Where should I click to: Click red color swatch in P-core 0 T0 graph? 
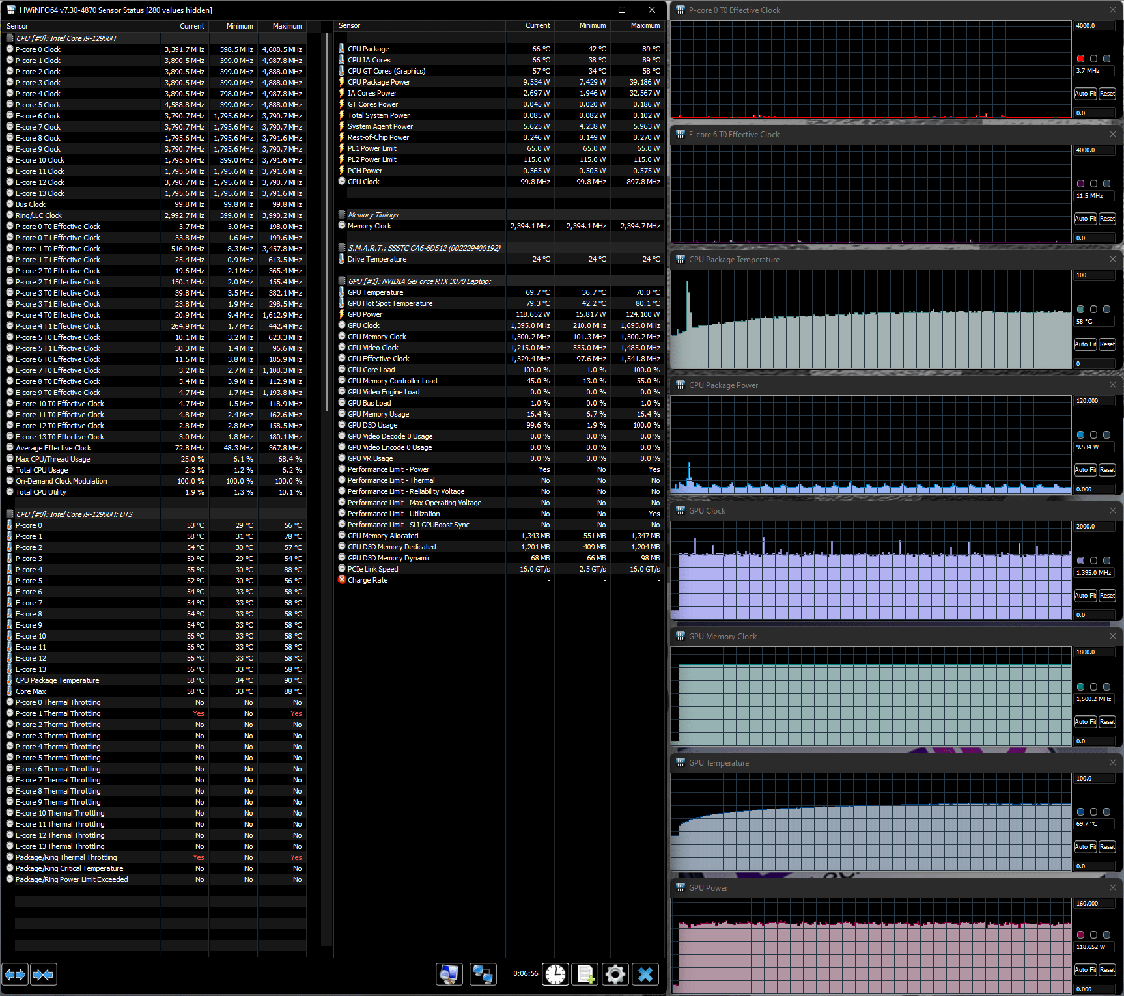coord(1081,59)
